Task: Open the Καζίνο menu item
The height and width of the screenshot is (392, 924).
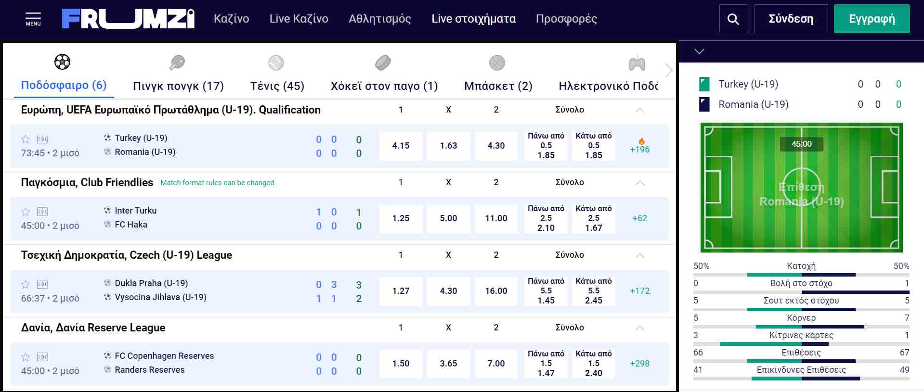Action: point(232,19)
